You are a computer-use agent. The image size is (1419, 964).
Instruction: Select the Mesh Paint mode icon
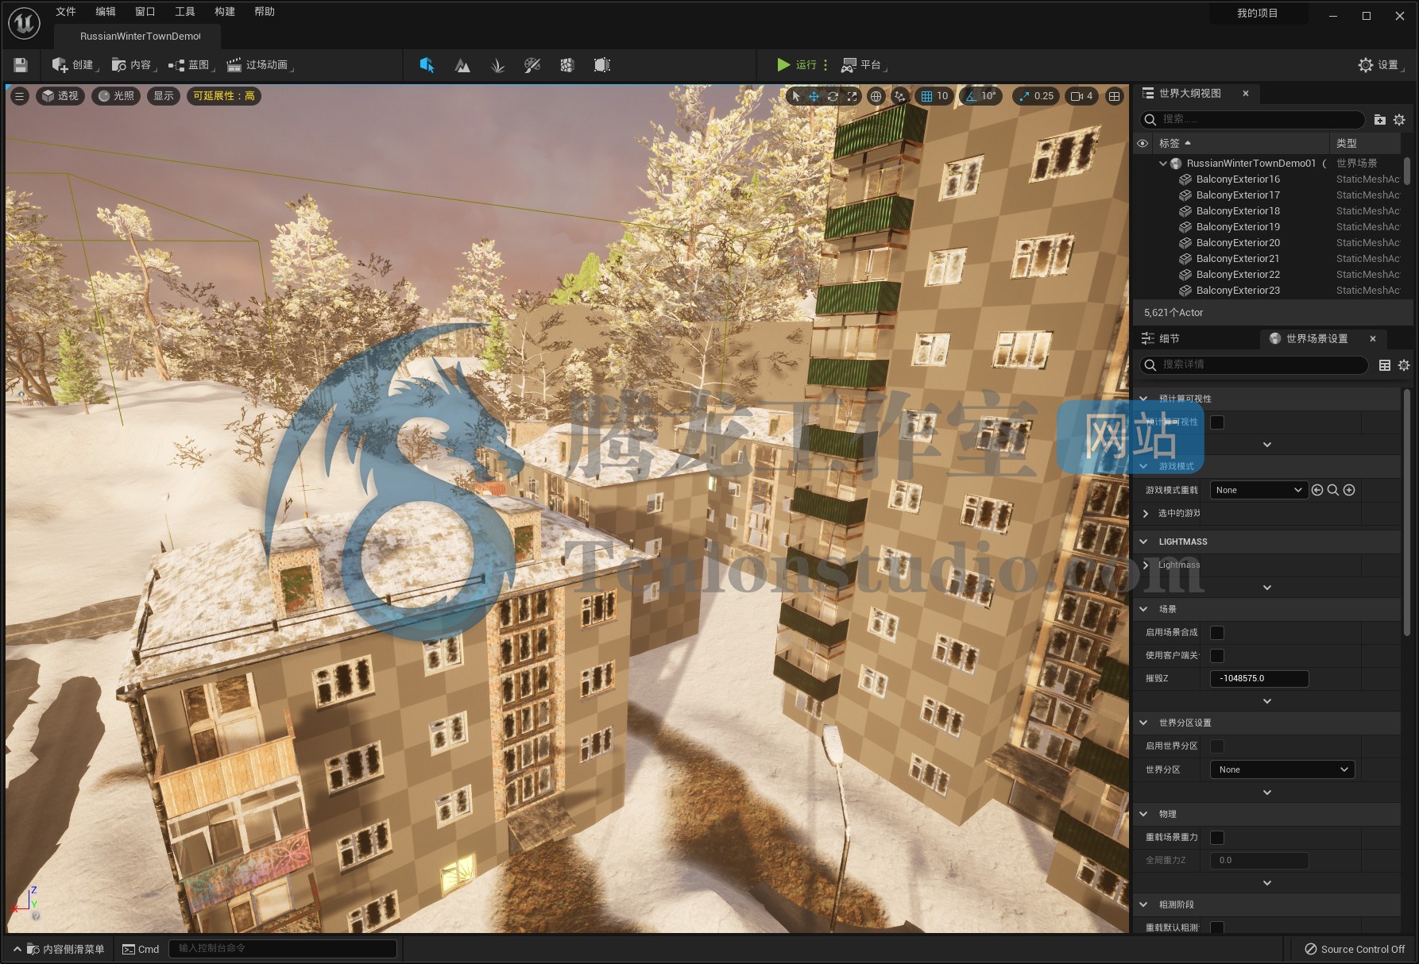click(x=532, y=65)
